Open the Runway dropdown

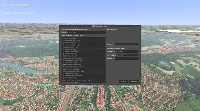coord(127,44)
